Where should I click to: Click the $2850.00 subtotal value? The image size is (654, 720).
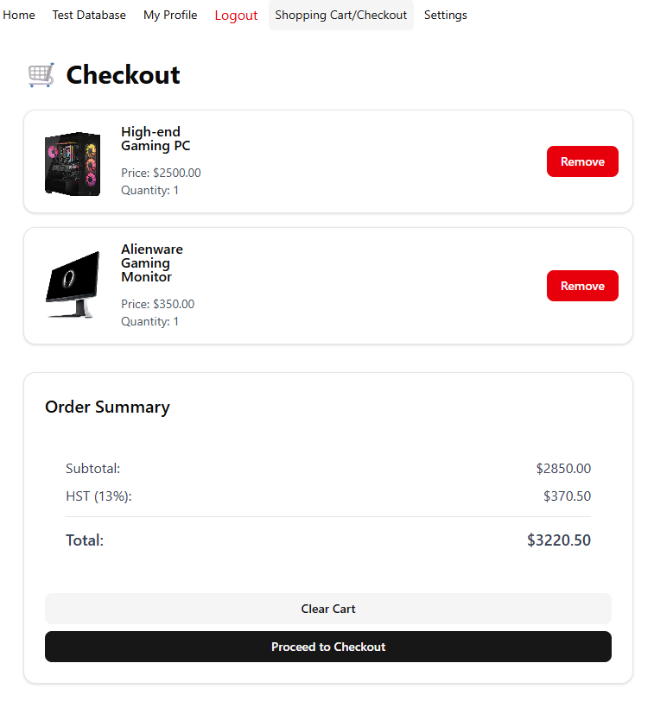click(x=563, y=469)
